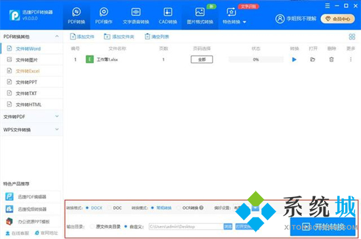Expand the WPS文件转换 sidebar section
The image size is (361, 239).
(31, 129)
